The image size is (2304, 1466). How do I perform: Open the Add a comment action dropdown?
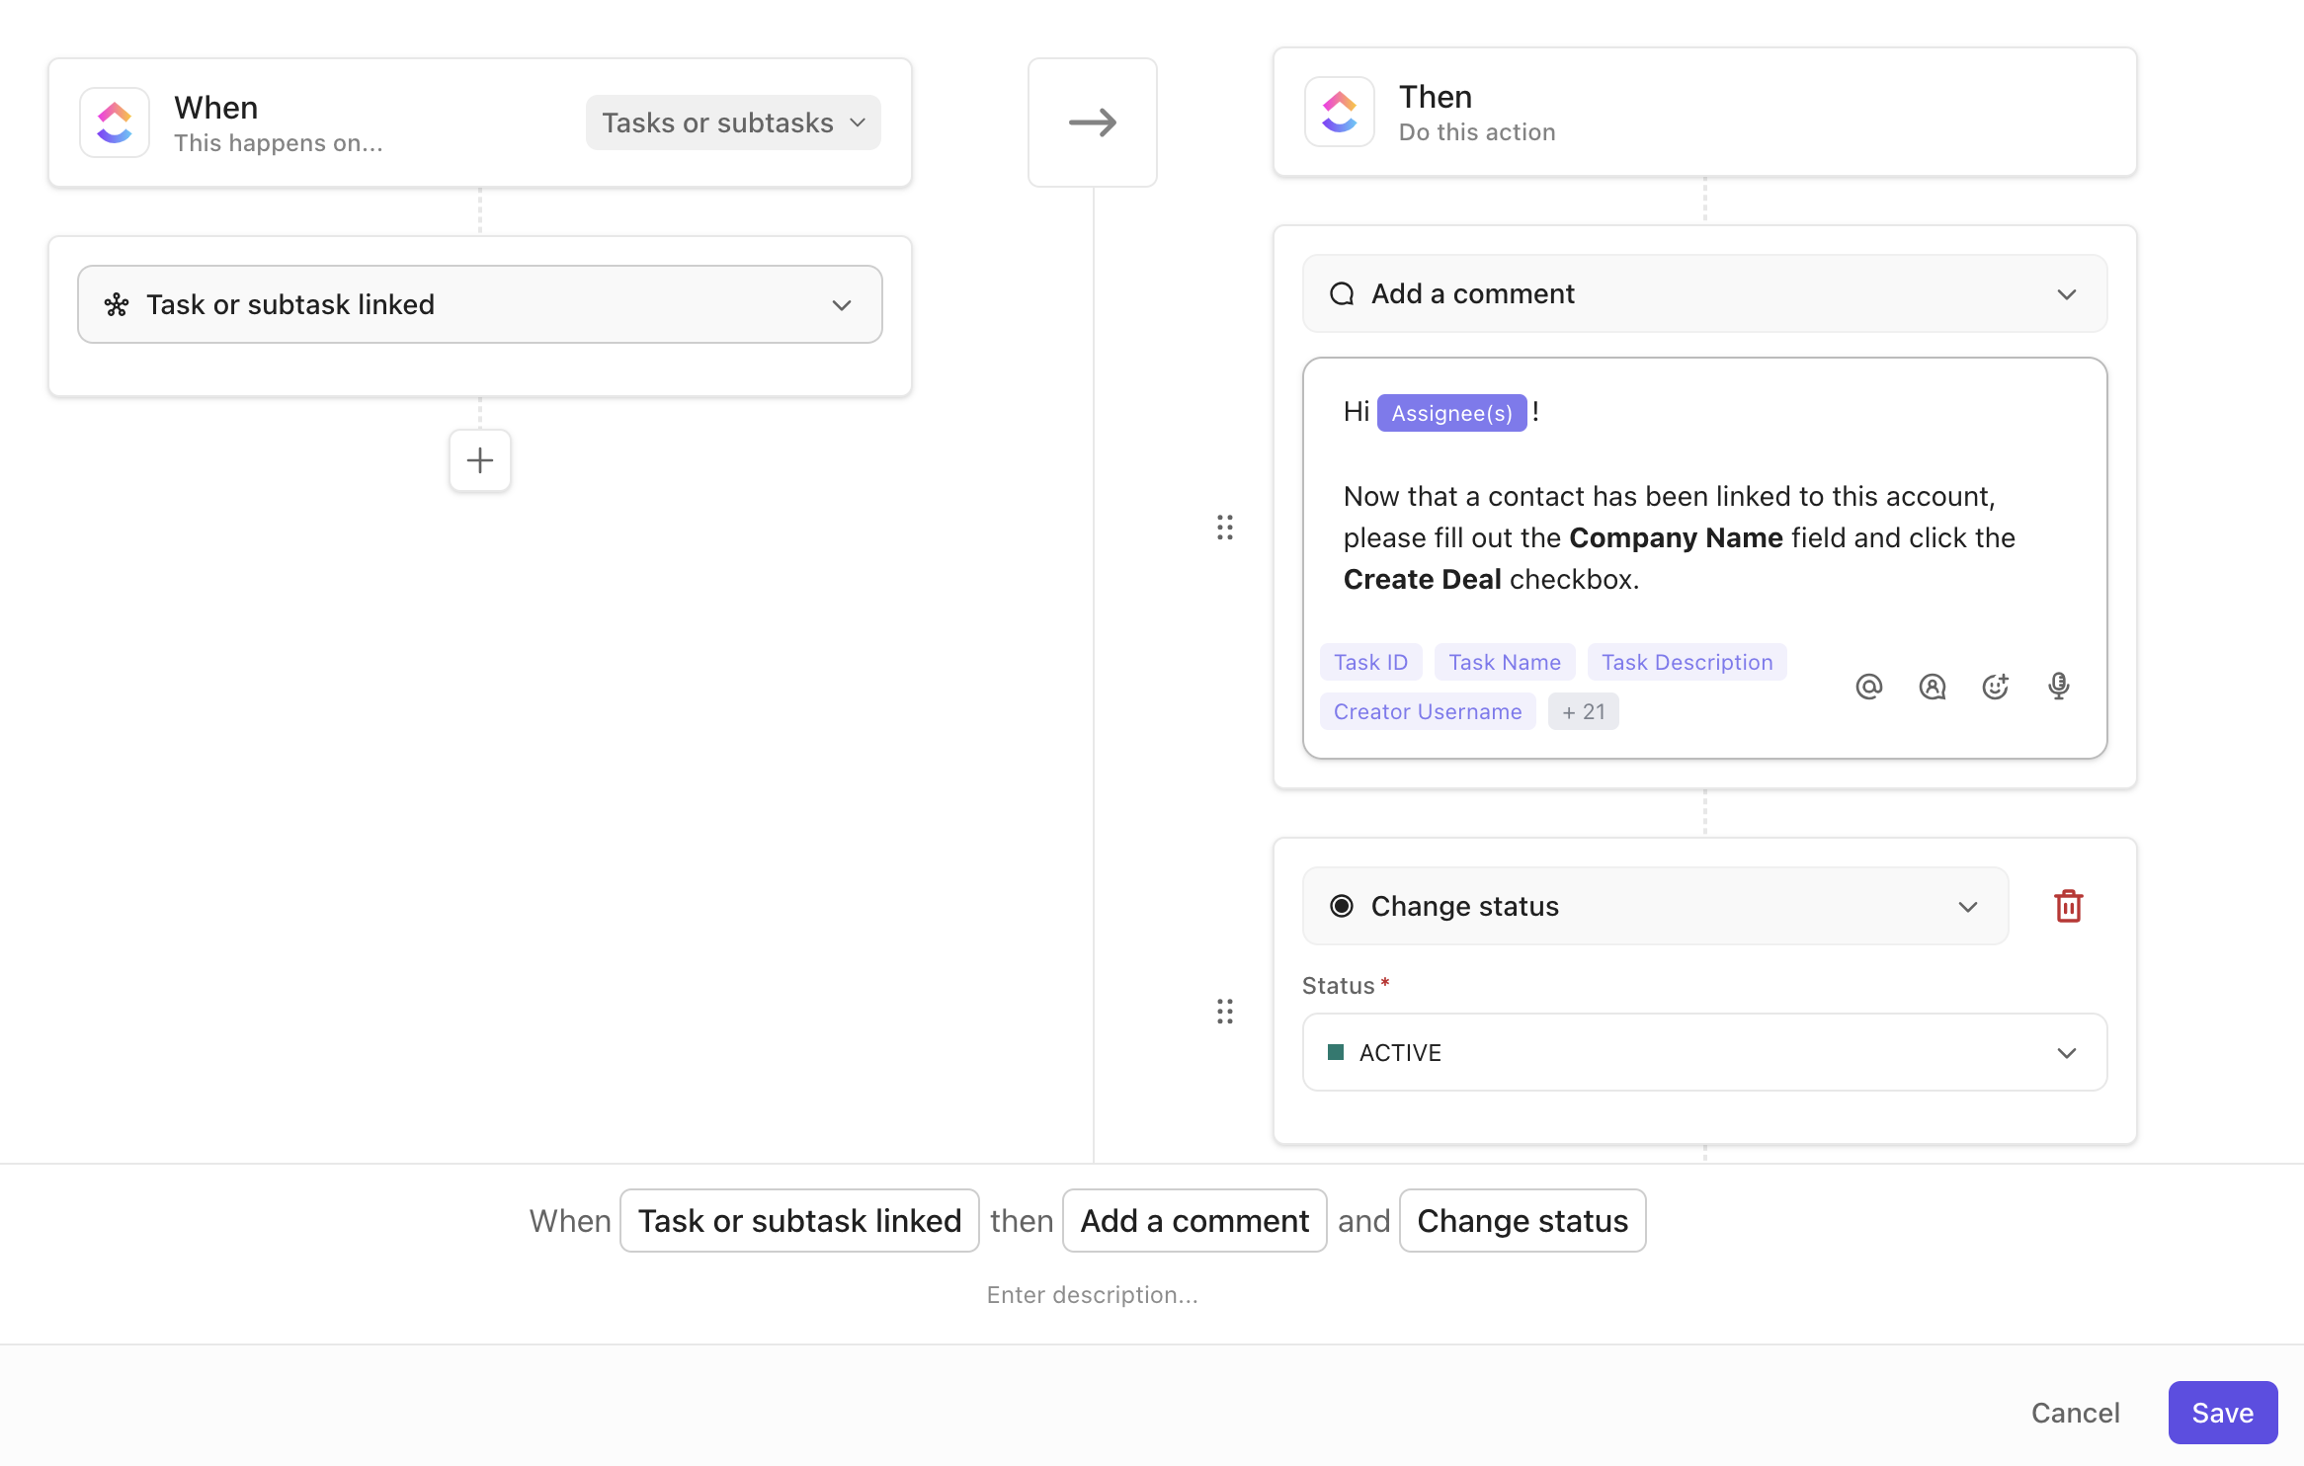tap(1704, 294)
